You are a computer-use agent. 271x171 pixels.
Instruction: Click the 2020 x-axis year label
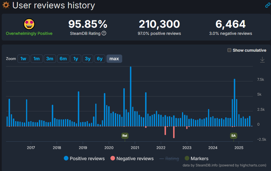(x=109, y=148)
